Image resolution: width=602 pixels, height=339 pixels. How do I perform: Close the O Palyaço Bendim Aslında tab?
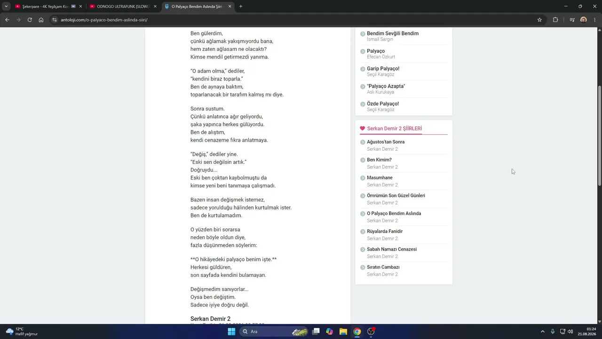[230, 7]
